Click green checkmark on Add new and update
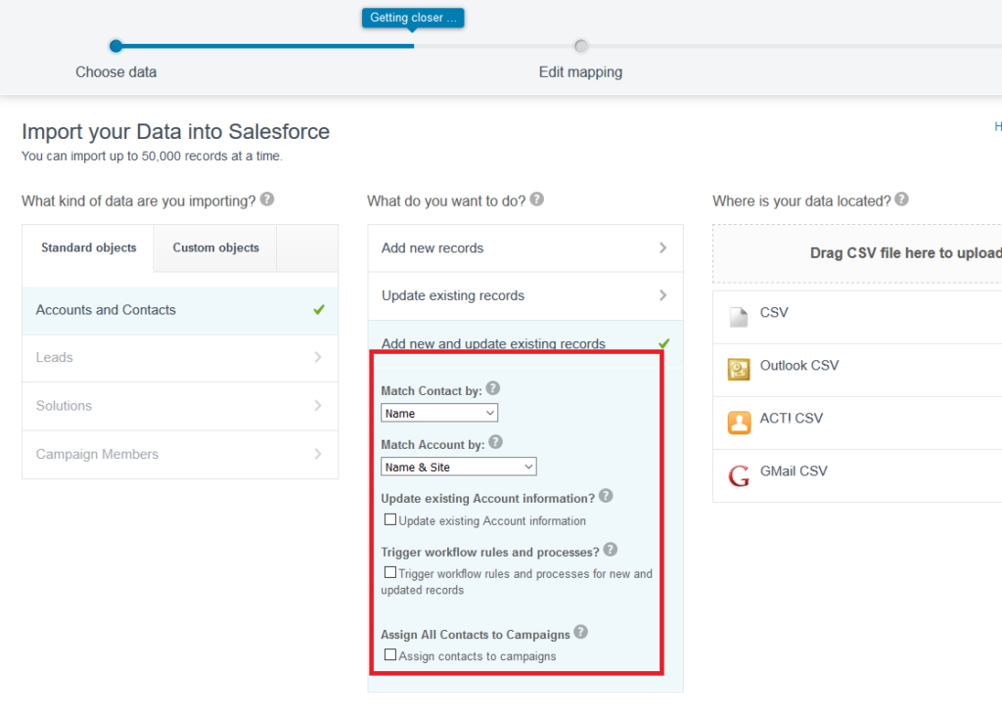This screenshot has width=1002, height=715. pos(664,343)
